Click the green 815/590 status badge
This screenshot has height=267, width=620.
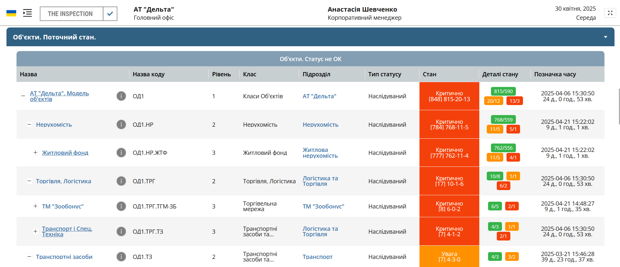tap(503, 91)
